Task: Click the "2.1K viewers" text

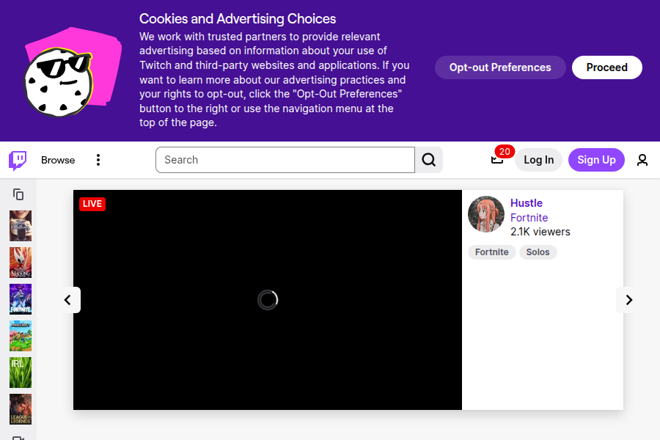Action: (540, 232)
